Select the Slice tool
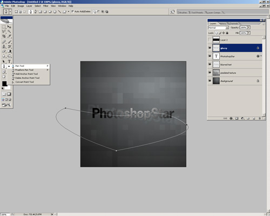This screenshot has height=216, width=270. (9, 36)
